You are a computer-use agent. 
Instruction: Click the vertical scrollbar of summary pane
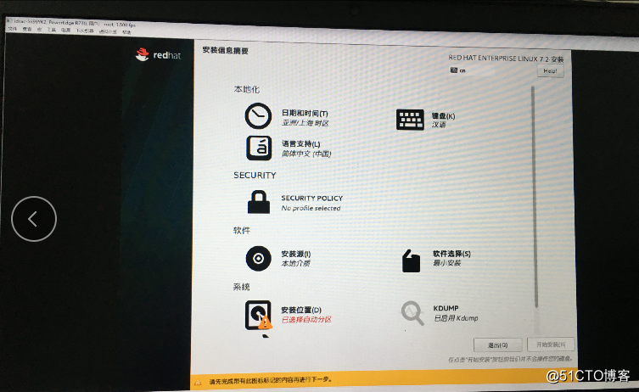(535, 197)
